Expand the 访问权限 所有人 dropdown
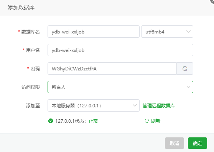The width and height of the screenshot is (214, 152). click(120, 87)
